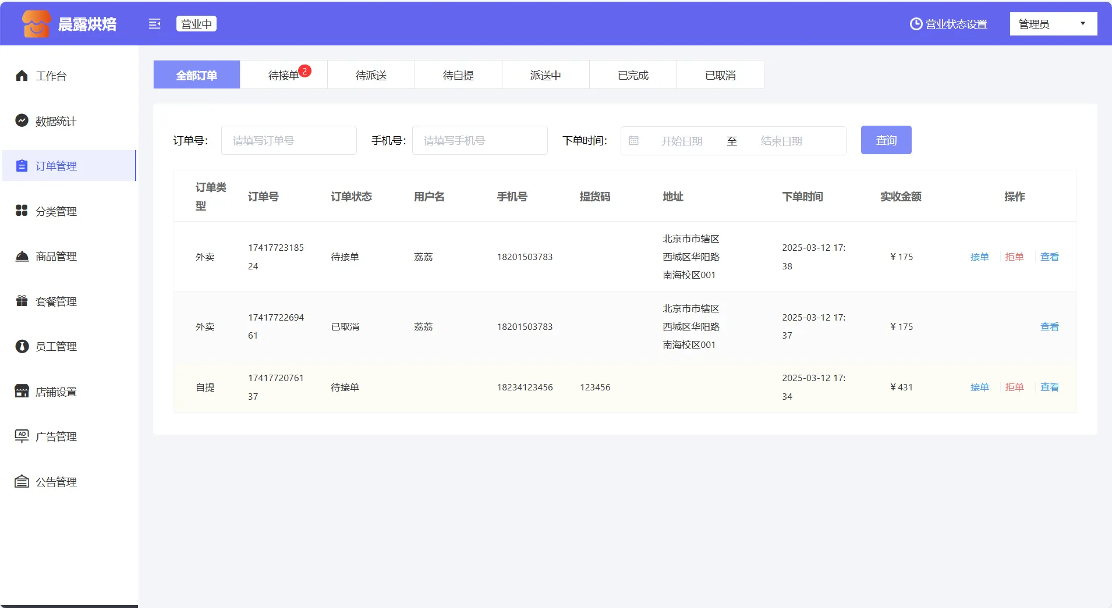The height and width of the screenshot is (608, 1112).
Task: Click the 公告管理 notice icon
Action: click(22, 481)
